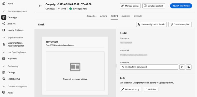Click the Review to activate button
The image size is (197, 97).
pos(181,6)
